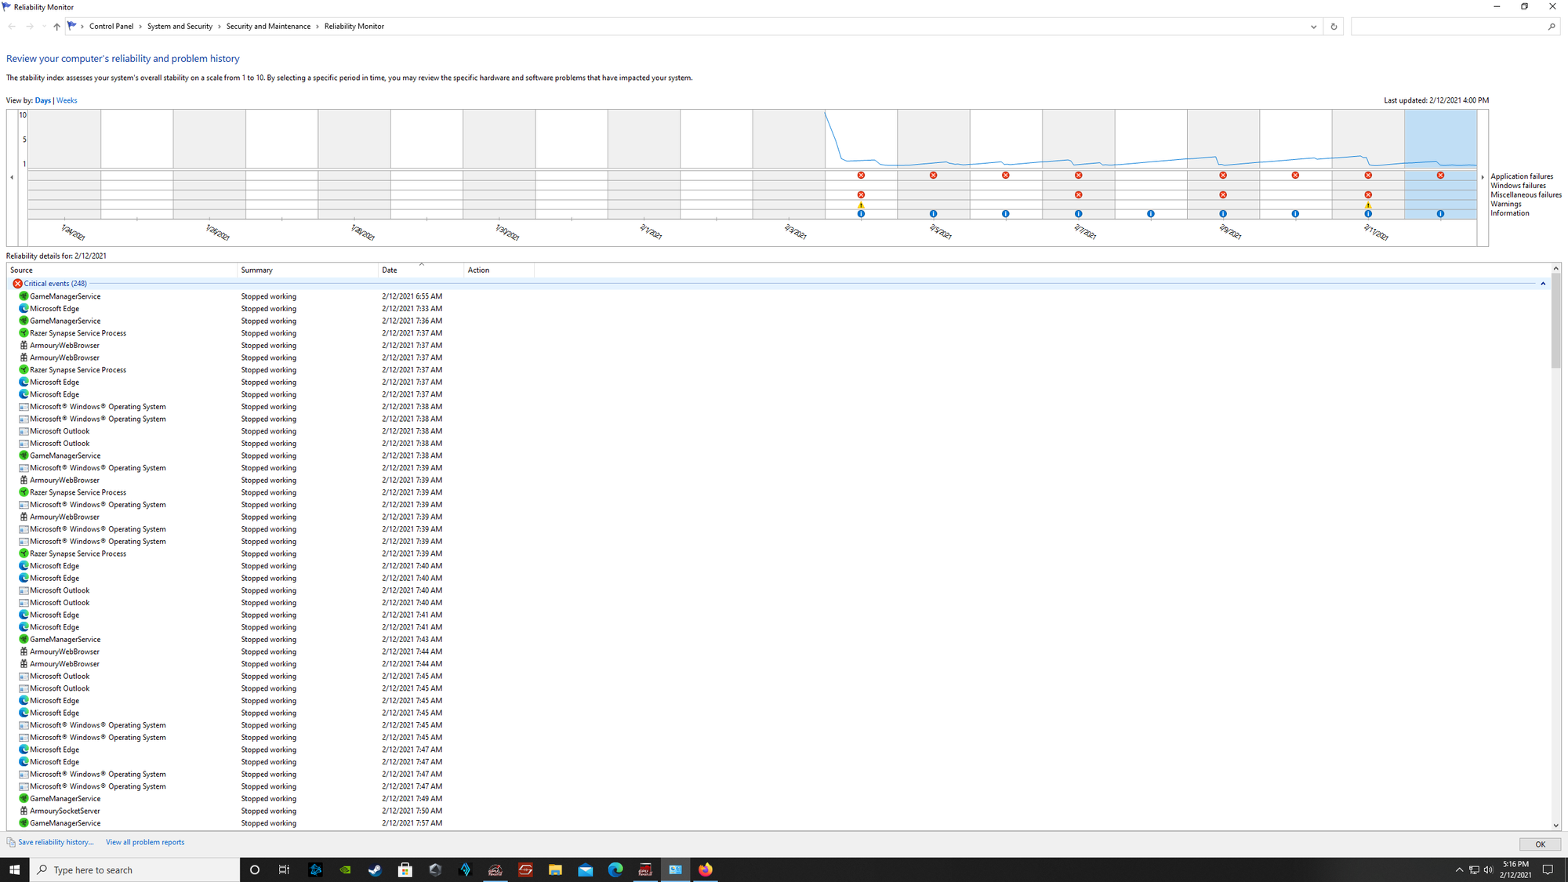Open Microsoft Store from the taskbar
The image size is (1568, 882).
click(x=405, y=869)
